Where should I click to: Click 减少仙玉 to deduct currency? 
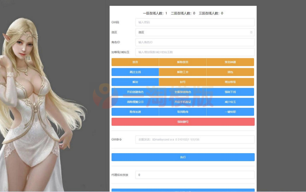[x=230, y=102]
